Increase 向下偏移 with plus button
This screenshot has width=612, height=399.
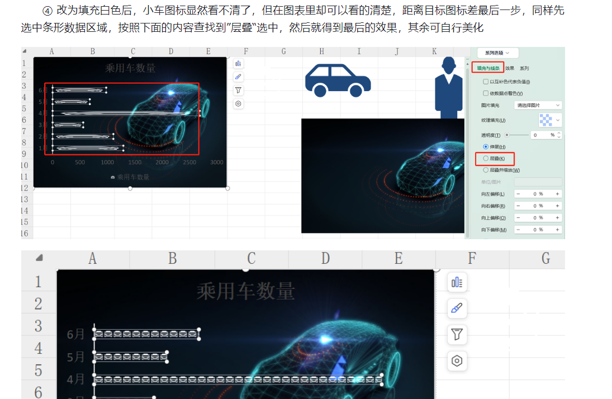(557, 230)
